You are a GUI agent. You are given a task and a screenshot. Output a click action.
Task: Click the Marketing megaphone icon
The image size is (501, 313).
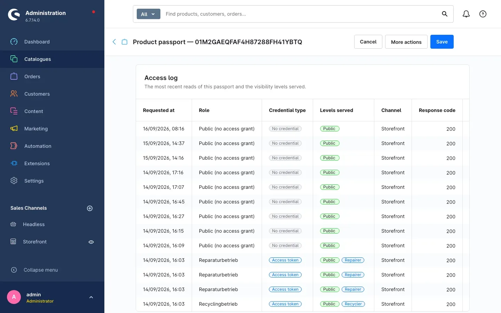(x=14, y=129)
